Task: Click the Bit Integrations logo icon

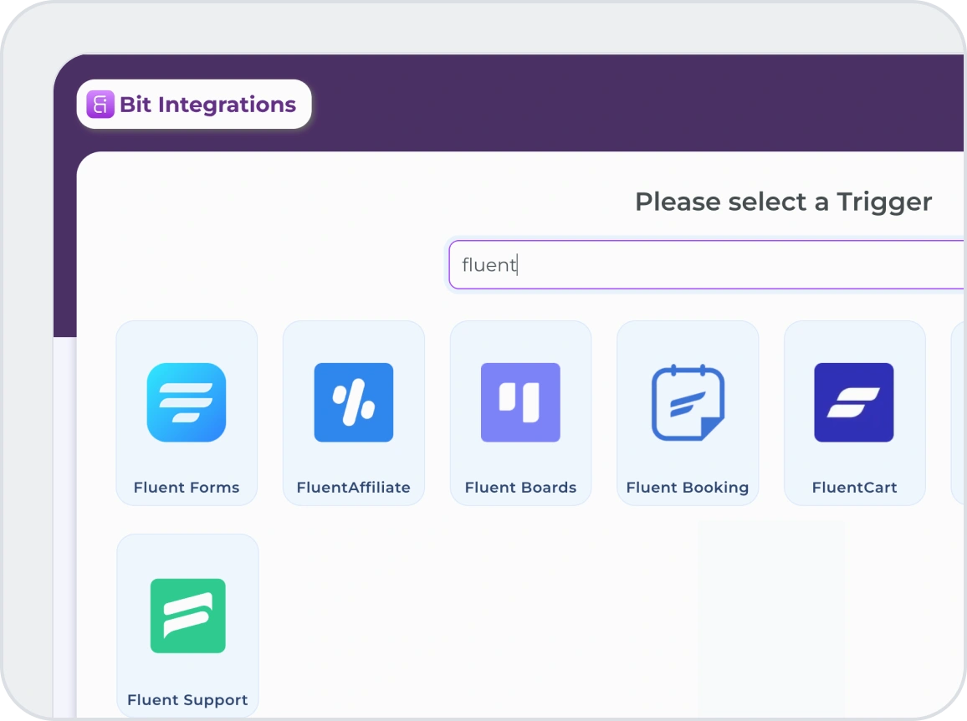Action: (100, 105)
